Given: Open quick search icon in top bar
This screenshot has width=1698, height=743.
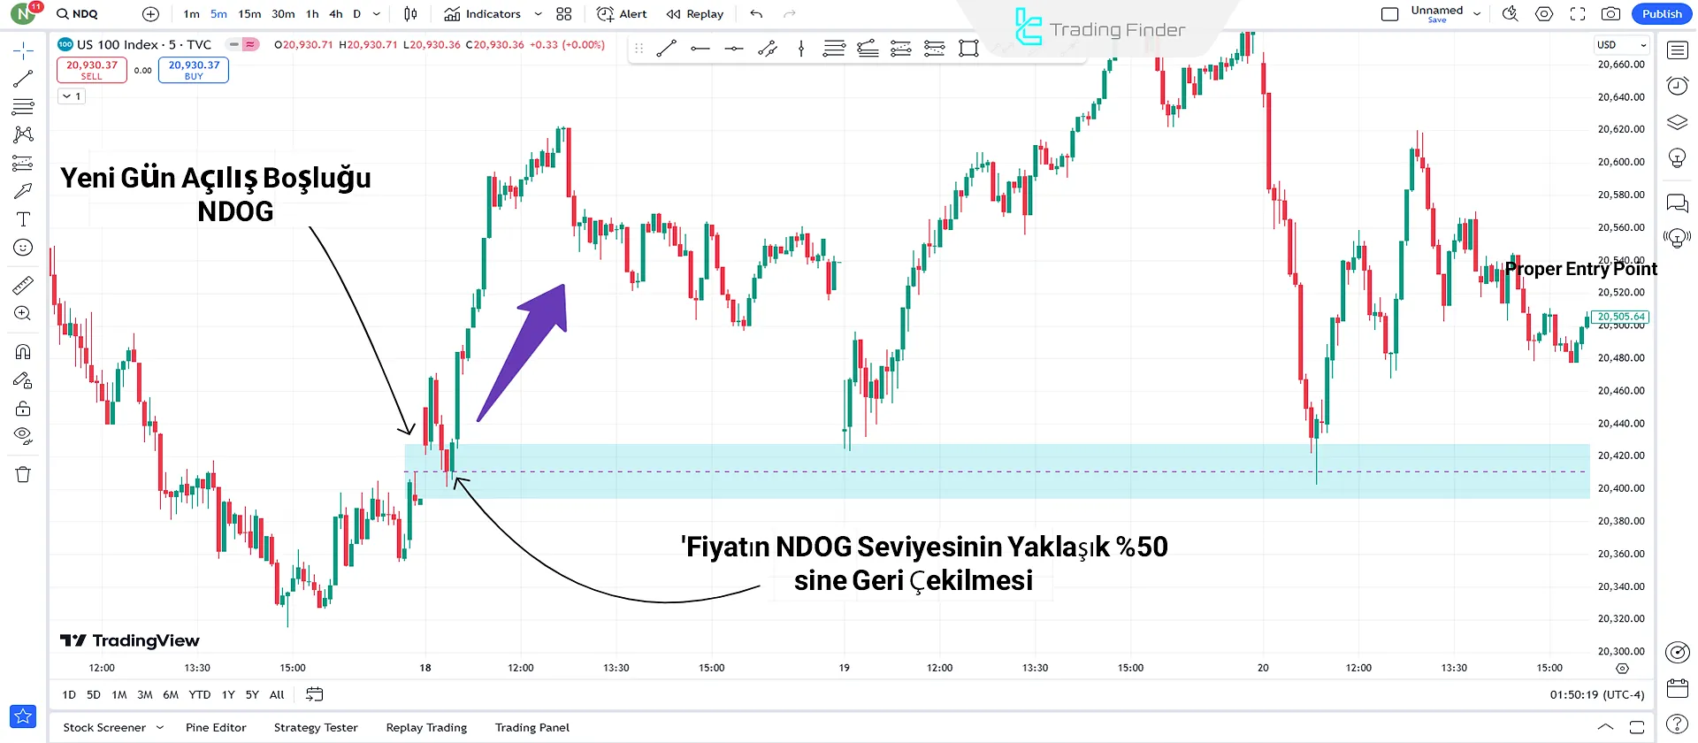Looking at the screenshot, I should pos(1510,14).
